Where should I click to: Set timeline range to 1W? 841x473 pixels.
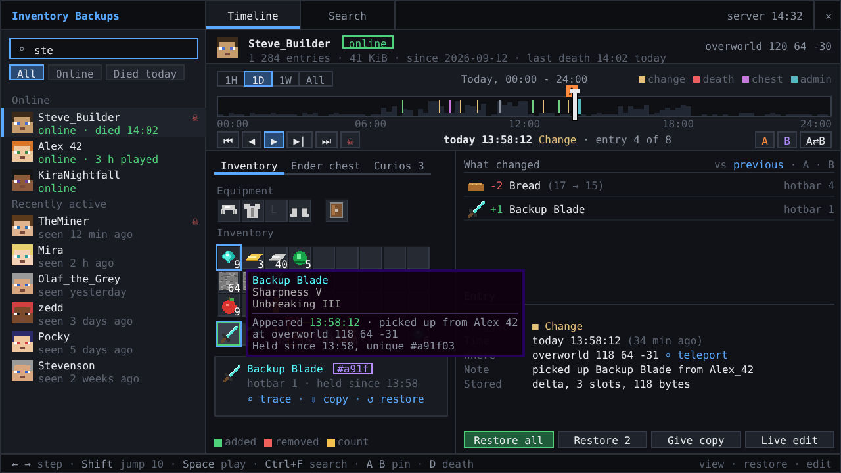pyautogui.click(x=285, y=79)
